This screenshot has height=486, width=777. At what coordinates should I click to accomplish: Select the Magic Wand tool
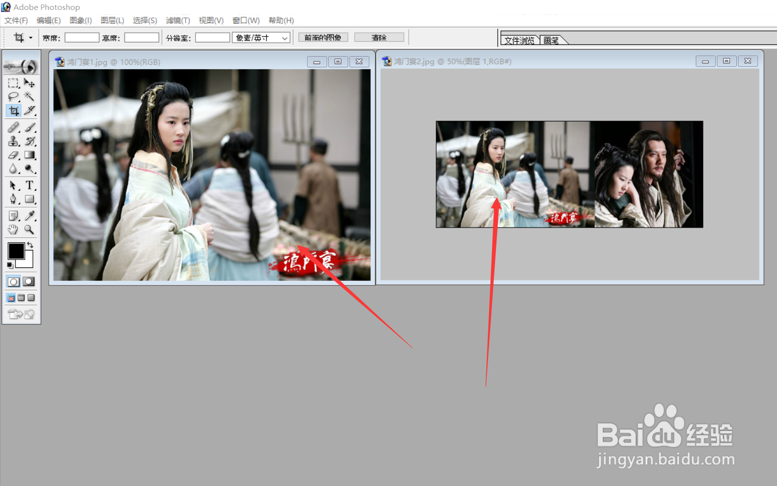(29, 97)
